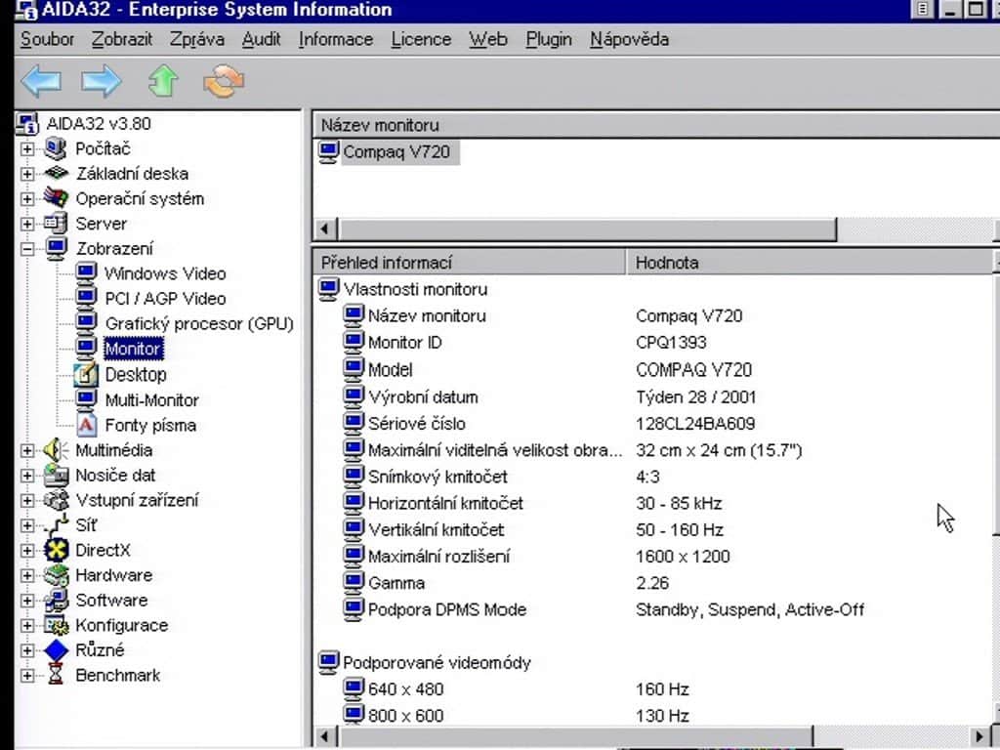Click the Vstupní zařízení icon
Viewport: 1000px width, 750px height.
click(56, 500)
